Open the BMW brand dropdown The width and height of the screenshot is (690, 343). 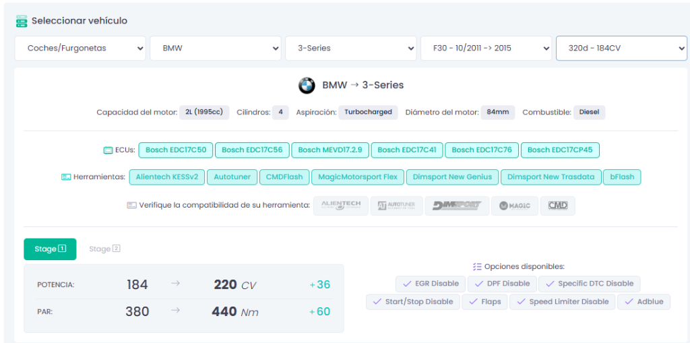tap(216, 49)
